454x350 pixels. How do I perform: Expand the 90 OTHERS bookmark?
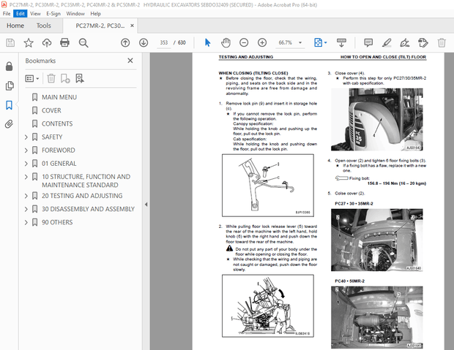26,223
